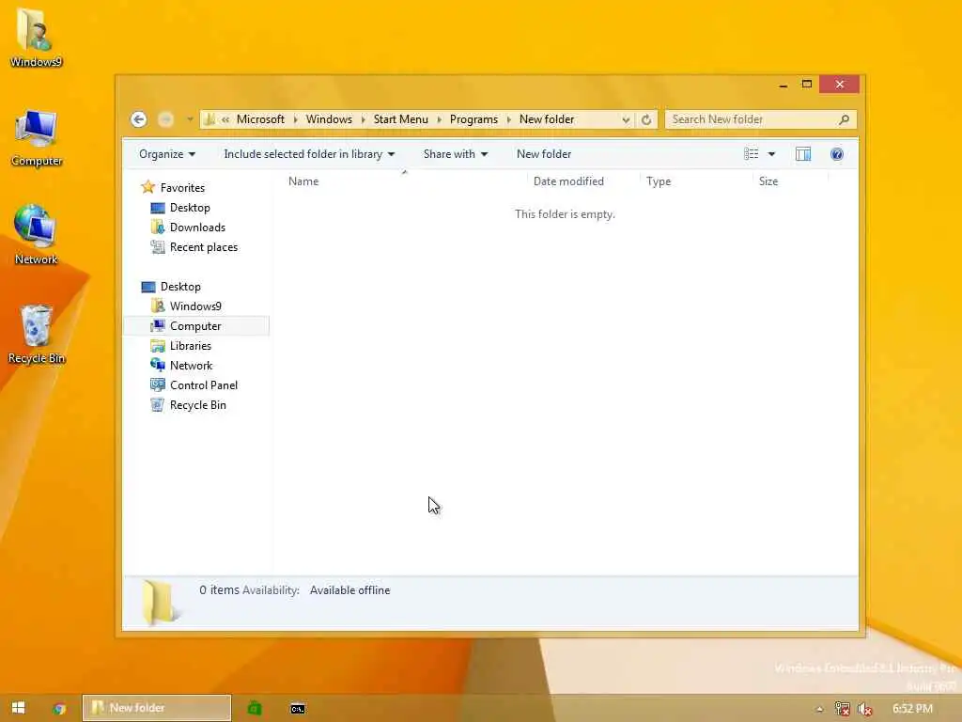962x722 pixels.
Task: Click the large folder icon in details pane
Action: coord(159,603)
